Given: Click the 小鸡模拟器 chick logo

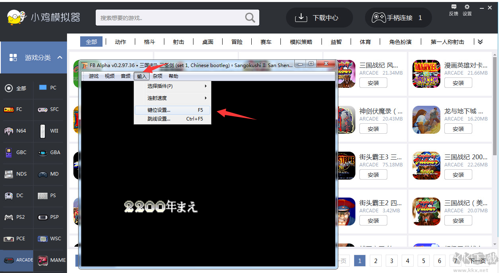Looking at the screenshot, I should [16, 17].
